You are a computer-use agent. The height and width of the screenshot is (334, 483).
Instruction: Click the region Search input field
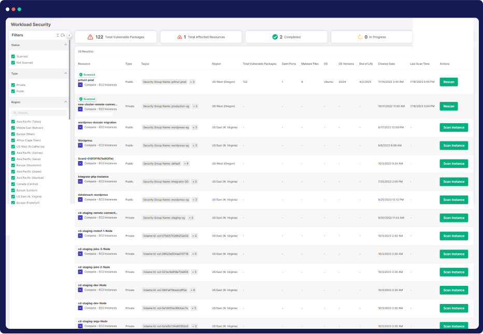(x=39, y=112)
